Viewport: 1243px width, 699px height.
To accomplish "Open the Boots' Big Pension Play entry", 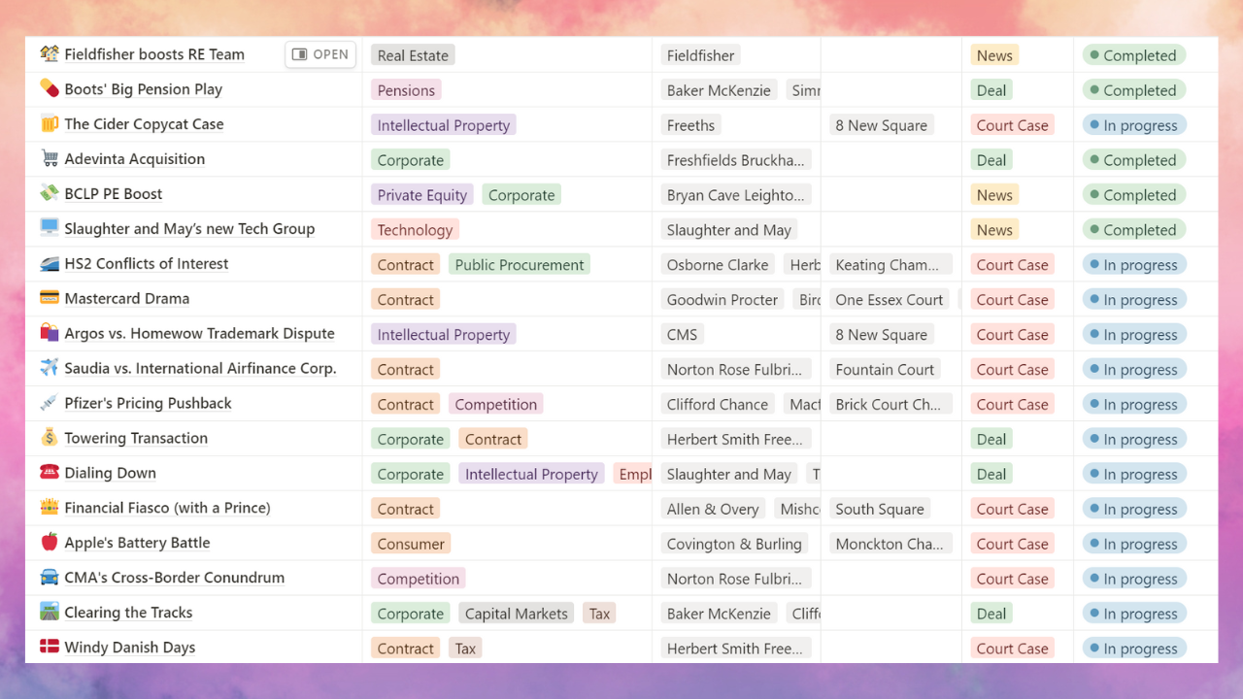I will (144, 89).
